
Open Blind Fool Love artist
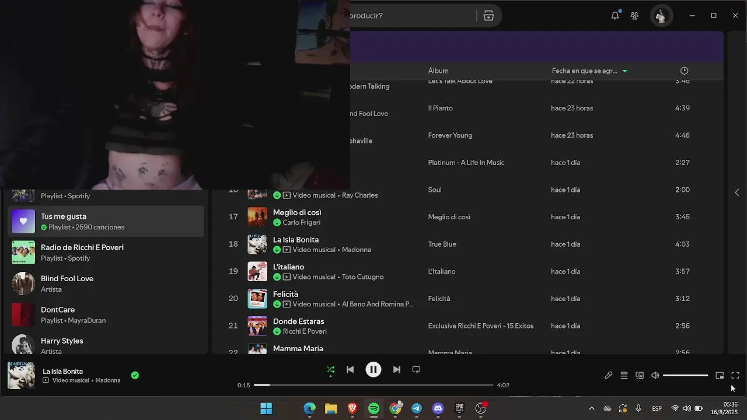point(106,283)
